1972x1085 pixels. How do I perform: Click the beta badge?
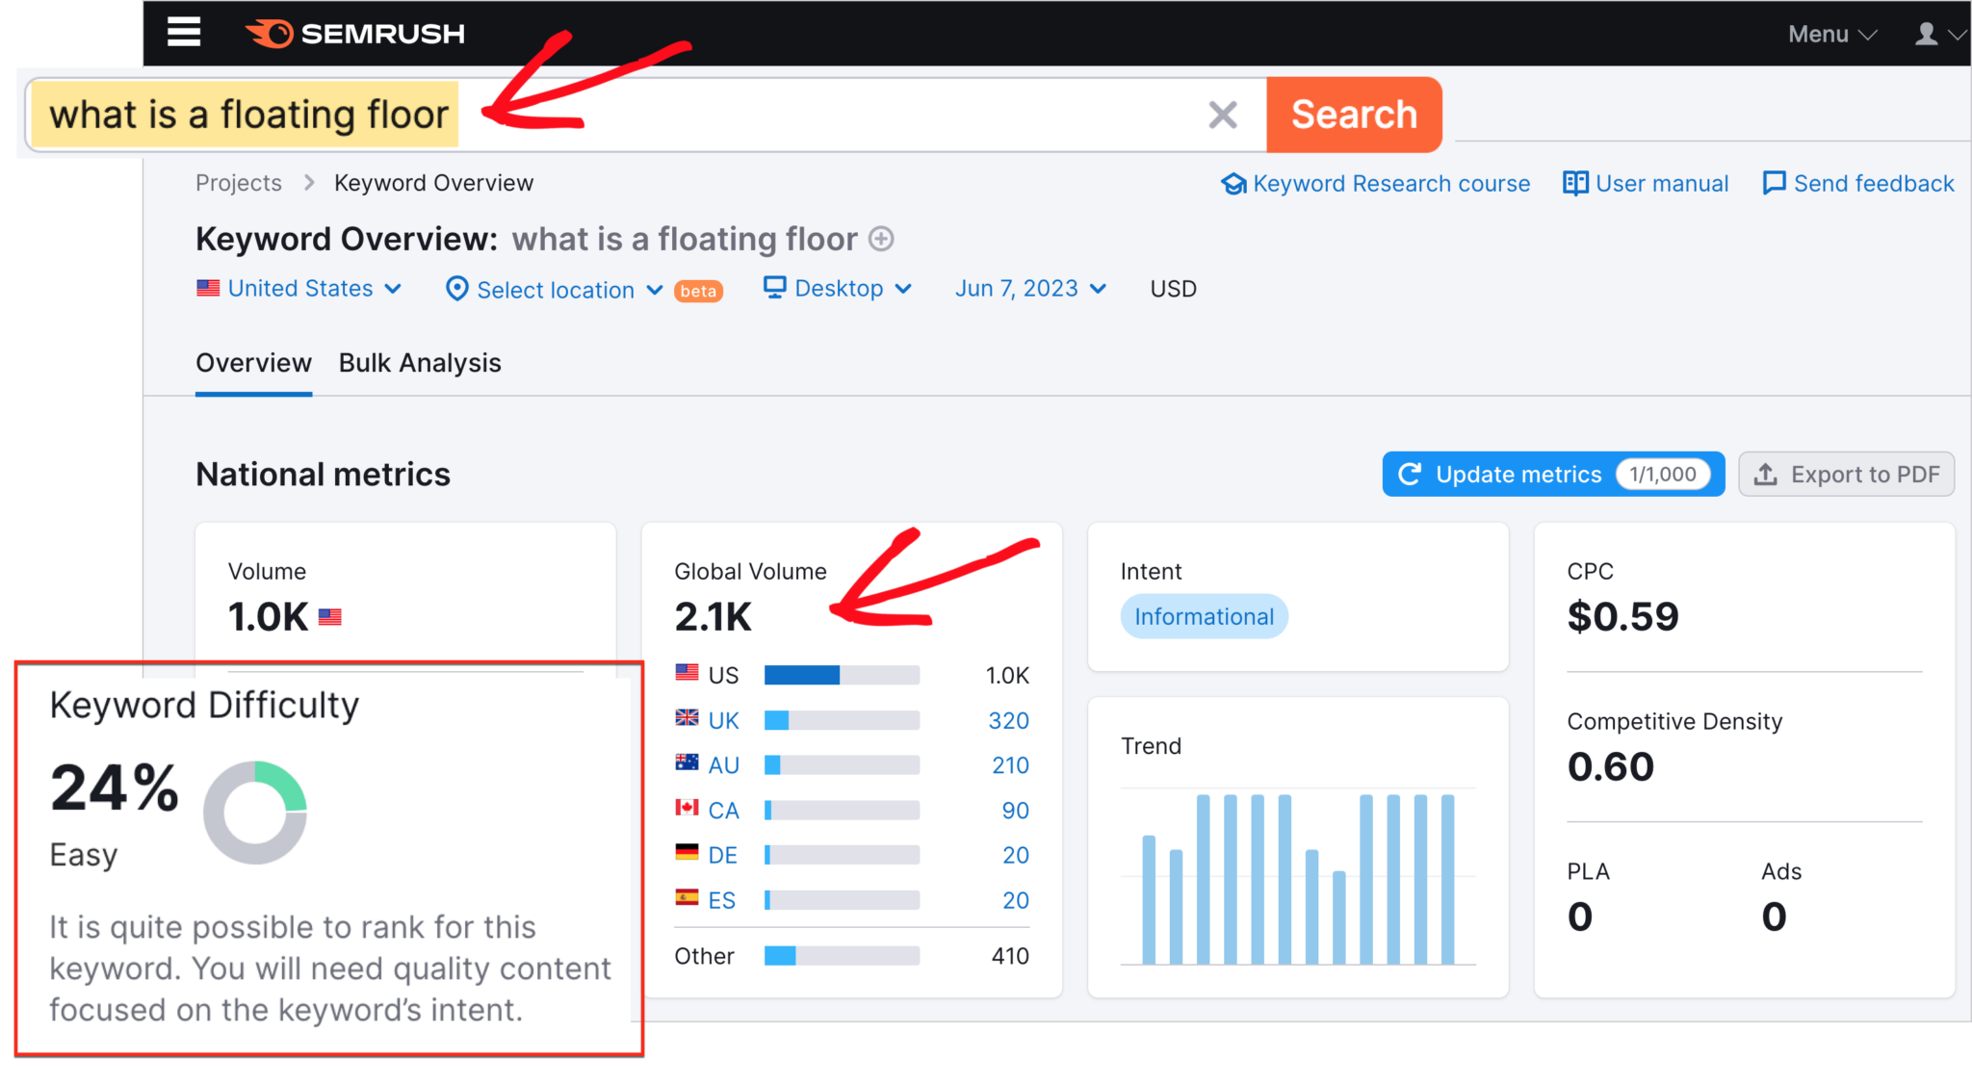(698, 291)
